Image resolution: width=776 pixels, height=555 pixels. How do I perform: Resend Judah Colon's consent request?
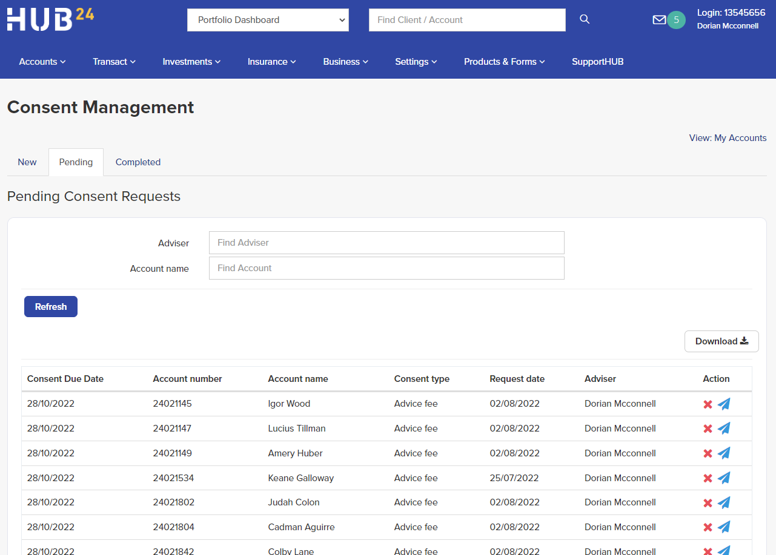click(x=724, y=502)
